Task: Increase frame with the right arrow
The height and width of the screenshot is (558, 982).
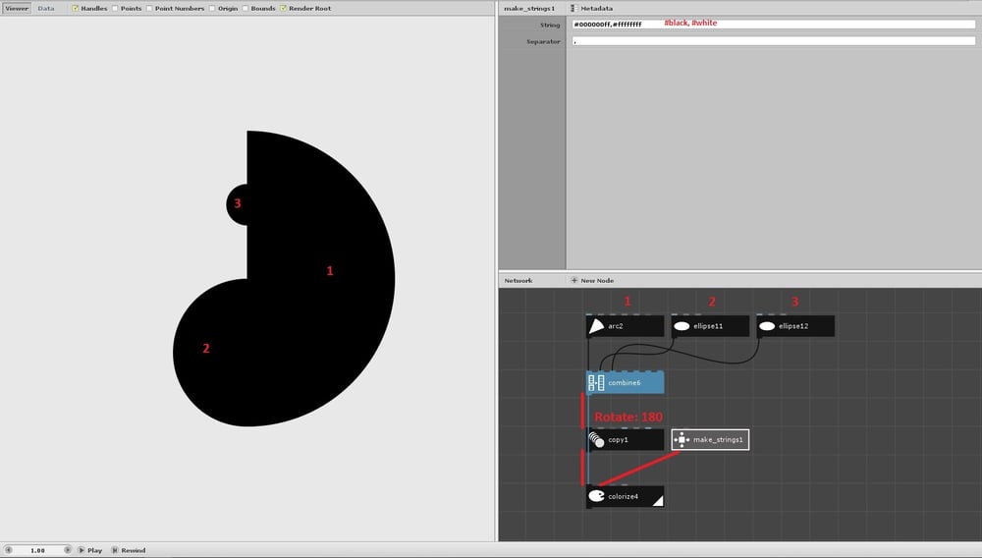Action: tap(67, 550)
